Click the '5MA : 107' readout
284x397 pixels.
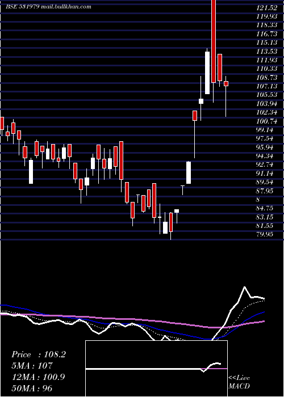pyautogui.click(x=32, y=366)
